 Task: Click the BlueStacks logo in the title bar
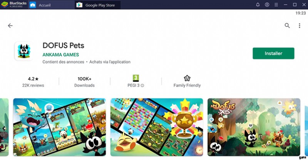point(5,5)
